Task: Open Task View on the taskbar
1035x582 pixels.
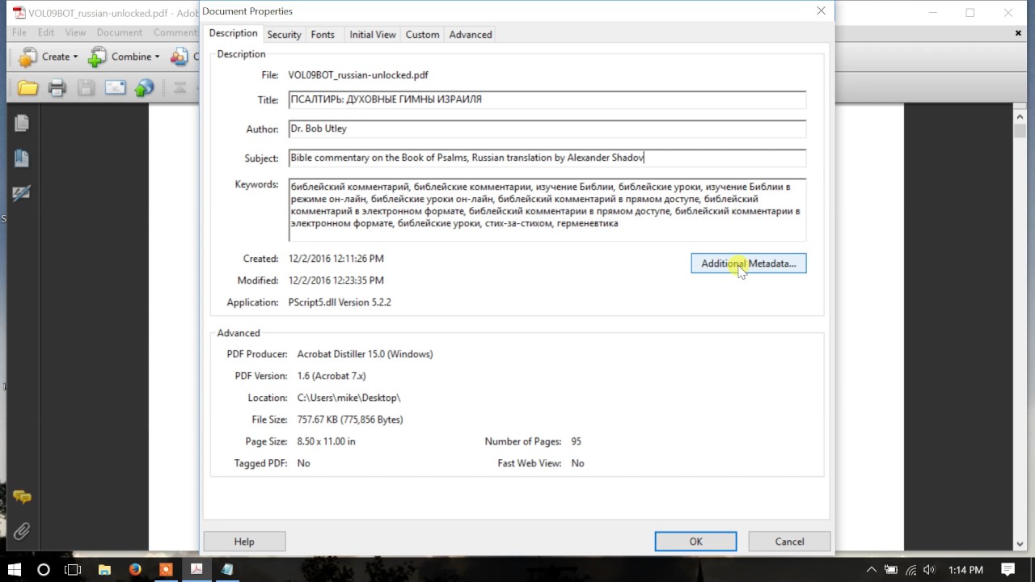Action: point(73,570)
